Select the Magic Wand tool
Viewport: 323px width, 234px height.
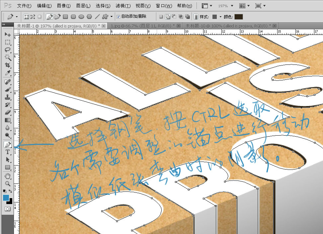pyautogui.click(x=8, y=57)
